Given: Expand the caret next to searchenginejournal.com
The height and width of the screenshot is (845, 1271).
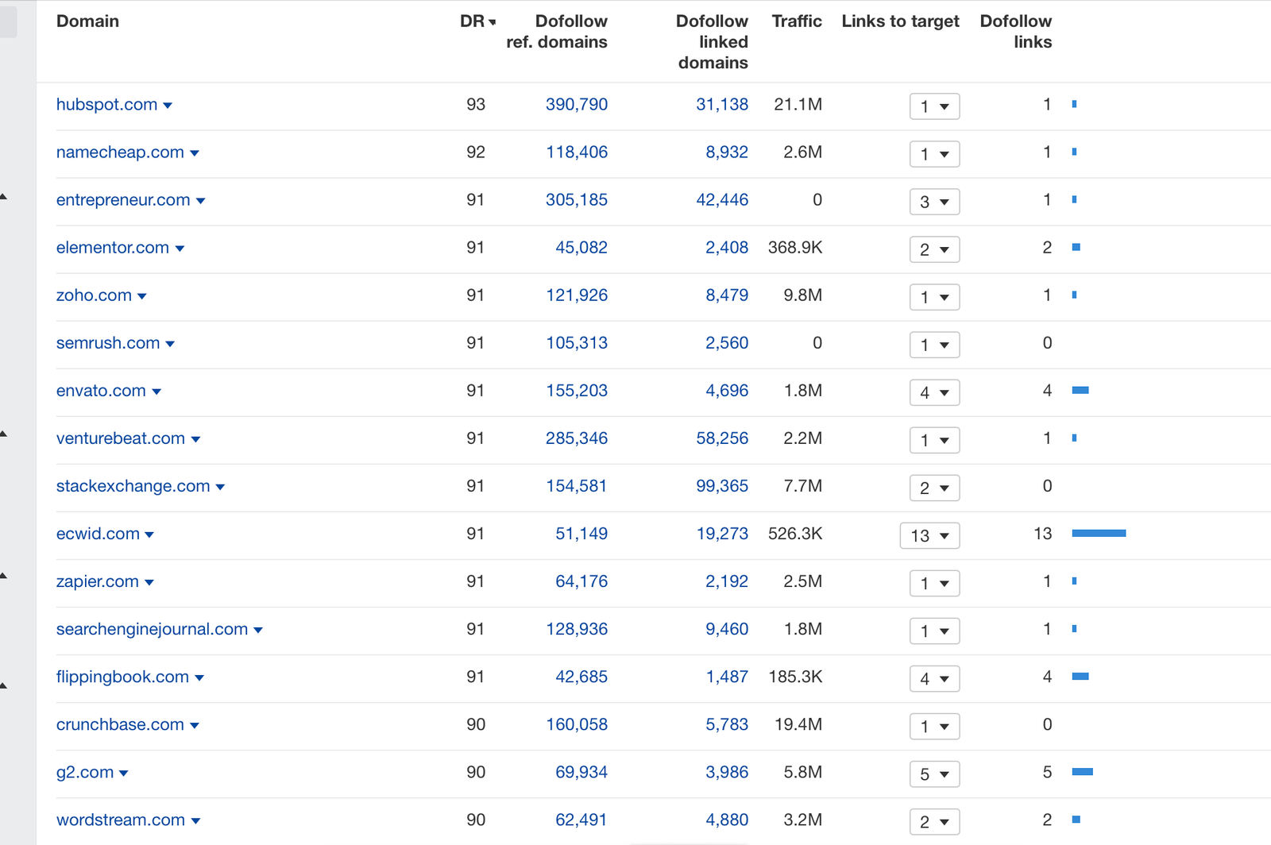Looking at the screenshot, I should (258, 630).
